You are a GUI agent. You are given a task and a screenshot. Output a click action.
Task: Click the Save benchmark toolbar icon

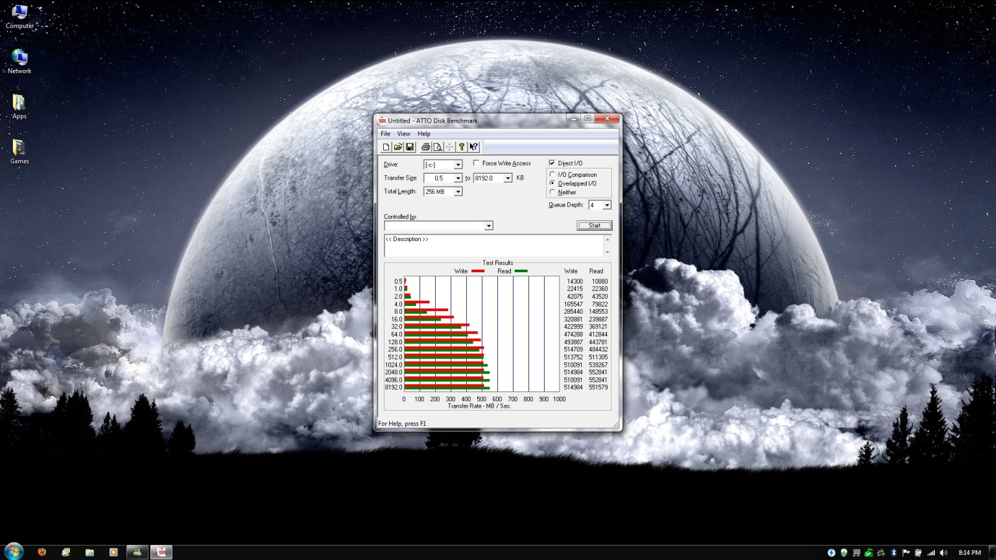tap(410, 147)
